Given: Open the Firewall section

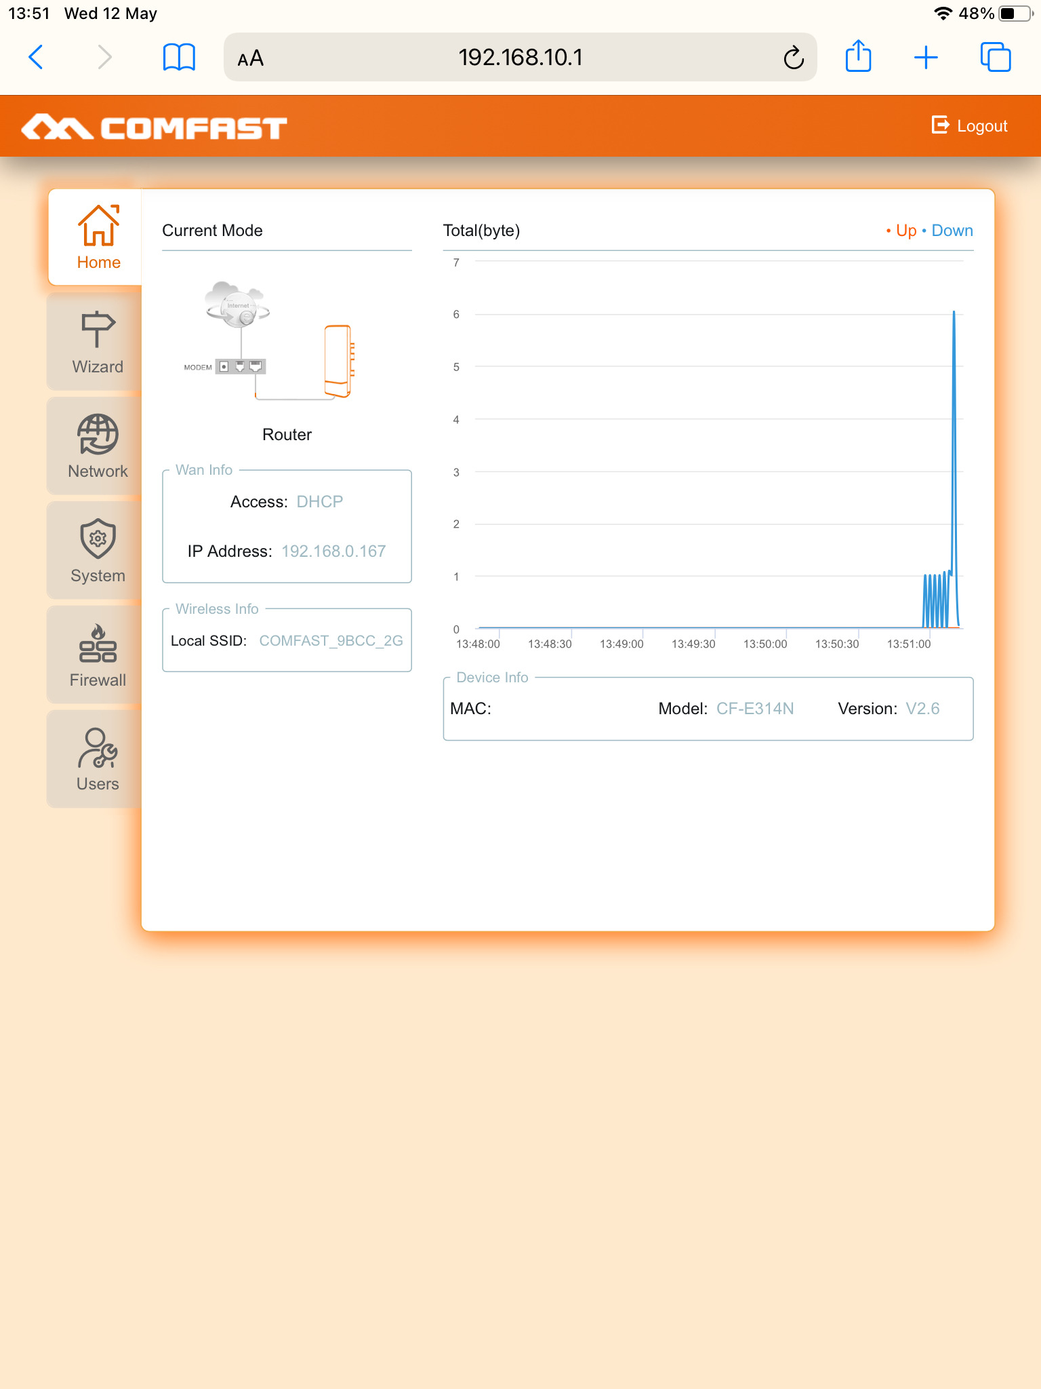Looking at the screenshot, I should point(98,655).
